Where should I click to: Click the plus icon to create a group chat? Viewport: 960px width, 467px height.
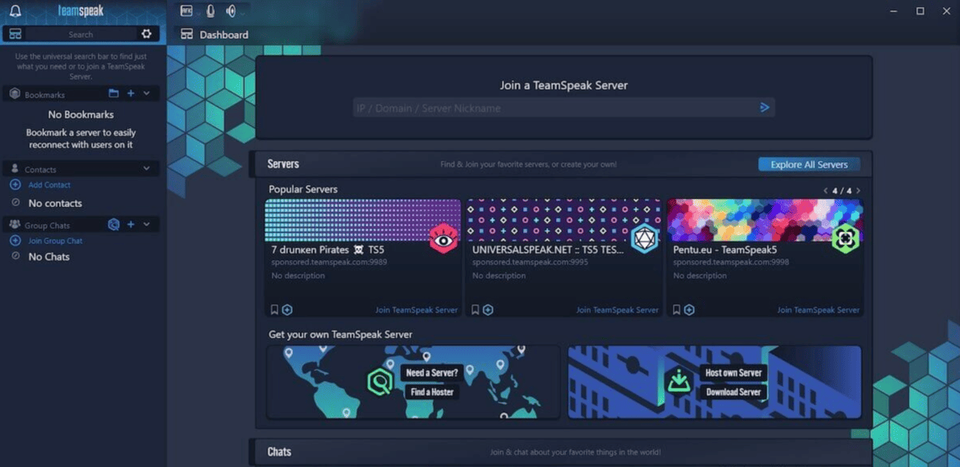coord(130,225)
